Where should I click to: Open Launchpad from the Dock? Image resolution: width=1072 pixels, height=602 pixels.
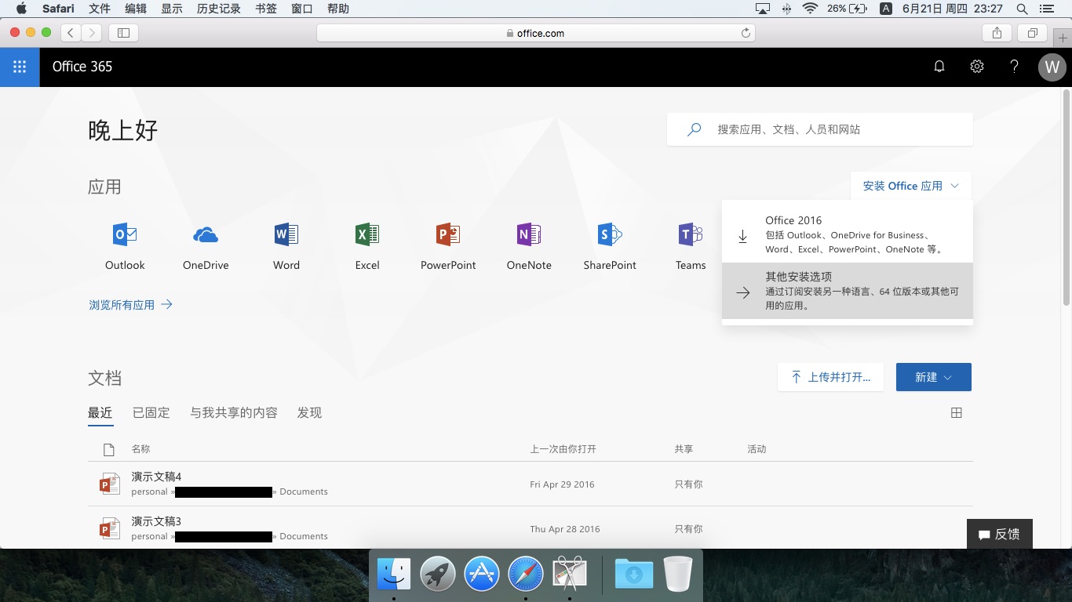(x=438, y=574)
